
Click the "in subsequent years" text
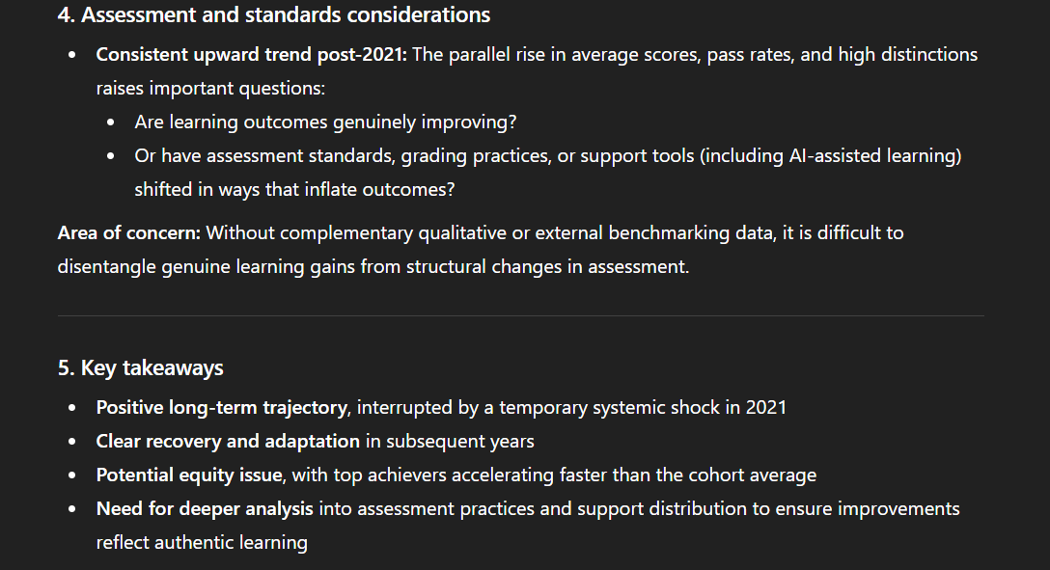pyautogui.click(x=450, y=441)
